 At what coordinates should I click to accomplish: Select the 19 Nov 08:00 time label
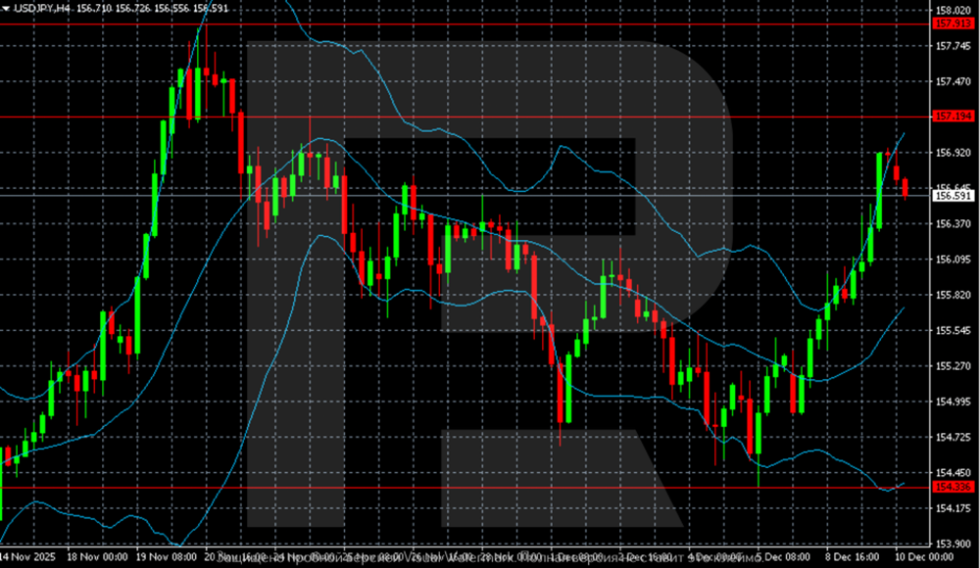pyautogui.click(x=167, y=557)
